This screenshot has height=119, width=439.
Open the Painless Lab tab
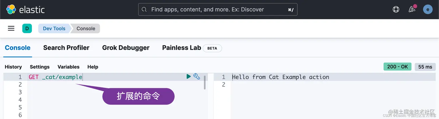tap(181, 48)
